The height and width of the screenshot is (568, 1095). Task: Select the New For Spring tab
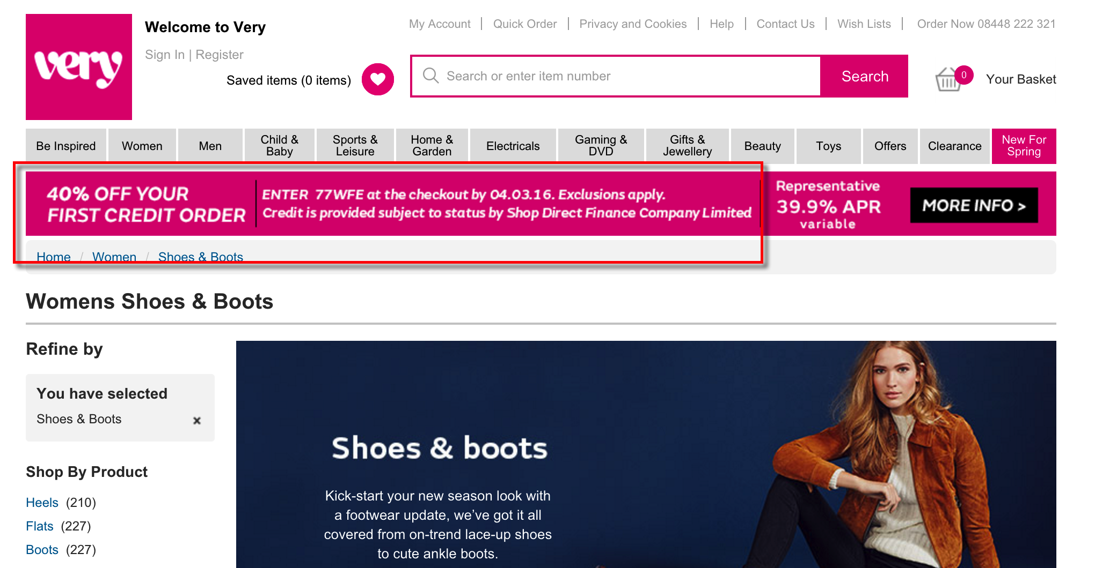click(x=1024, y=146)
